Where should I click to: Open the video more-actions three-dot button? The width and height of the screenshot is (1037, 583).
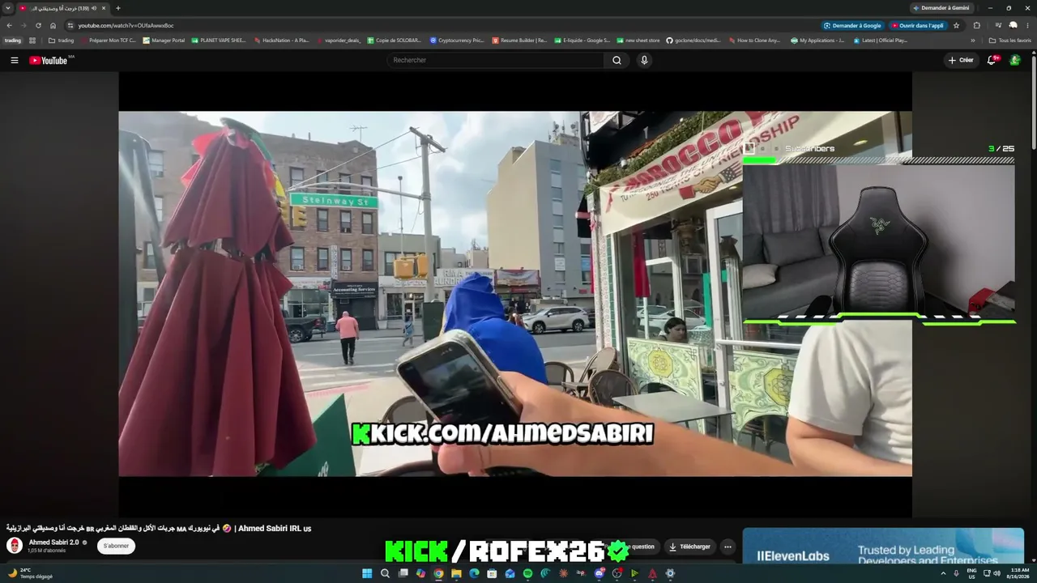[x=728, y=547]
